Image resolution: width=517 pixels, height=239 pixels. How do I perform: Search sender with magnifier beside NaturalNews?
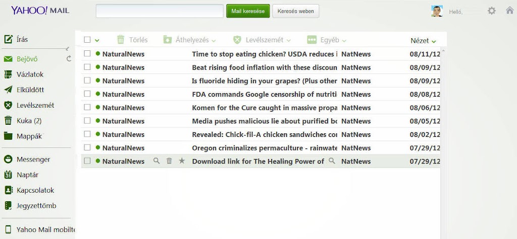click(x=157, y=161)
